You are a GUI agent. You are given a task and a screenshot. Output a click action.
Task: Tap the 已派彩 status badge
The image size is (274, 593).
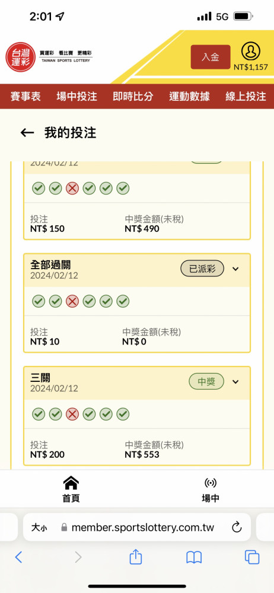coord(202,269)
